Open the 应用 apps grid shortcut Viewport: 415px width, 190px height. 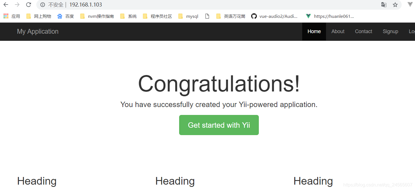(12, 16)
